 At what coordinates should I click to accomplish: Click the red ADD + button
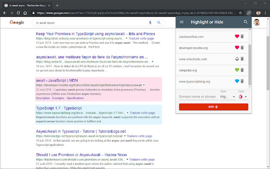[214, 107]
